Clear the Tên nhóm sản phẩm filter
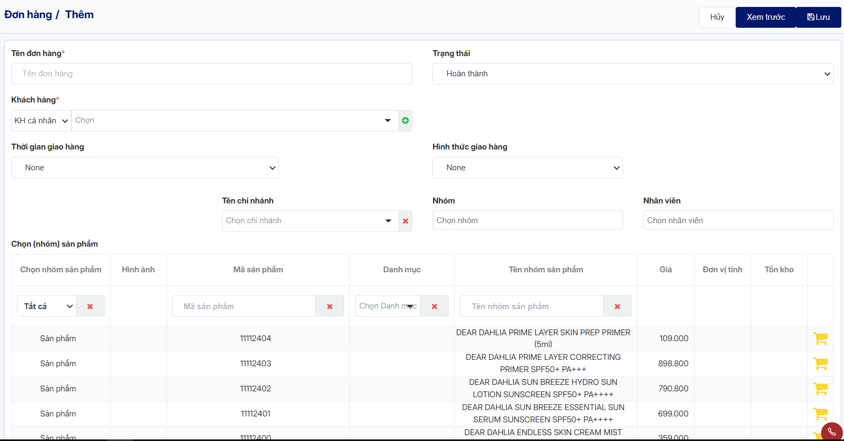844x441 pixels. coord(617,306)
